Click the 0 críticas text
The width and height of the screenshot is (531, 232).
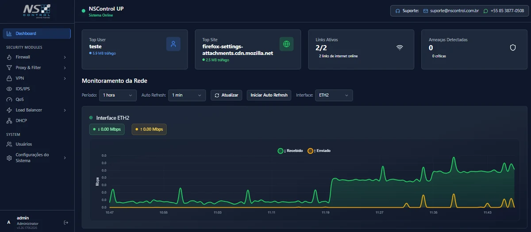pos(439,56)
